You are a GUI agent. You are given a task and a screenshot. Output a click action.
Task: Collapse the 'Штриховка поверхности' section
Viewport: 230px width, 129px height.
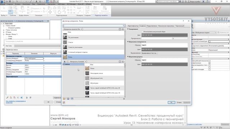click(128, 42)
